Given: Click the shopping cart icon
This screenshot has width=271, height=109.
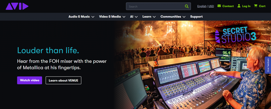Looking at the screenshot, I should pyautogui.click(x=256, y=6).
